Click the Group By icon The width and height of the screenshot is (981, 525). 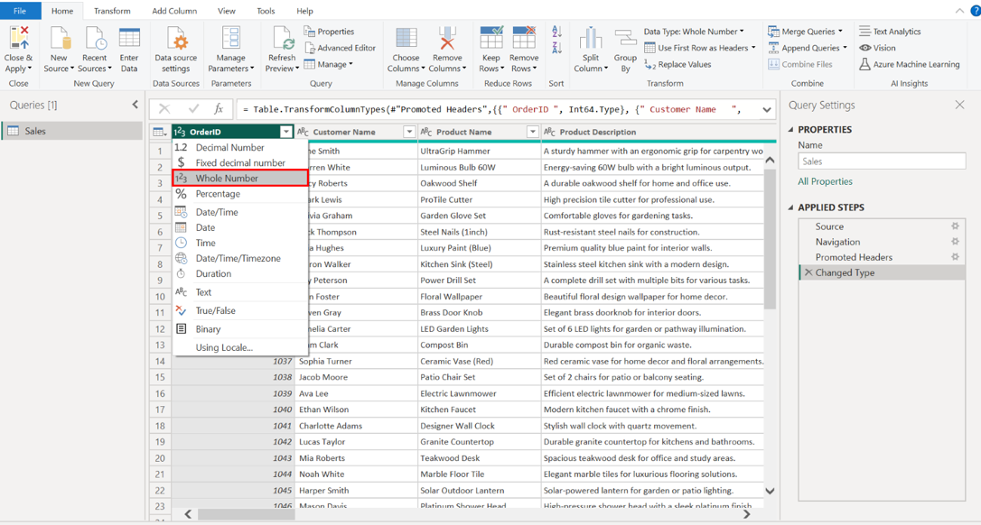pyautogui.click(x=625, y=39)
